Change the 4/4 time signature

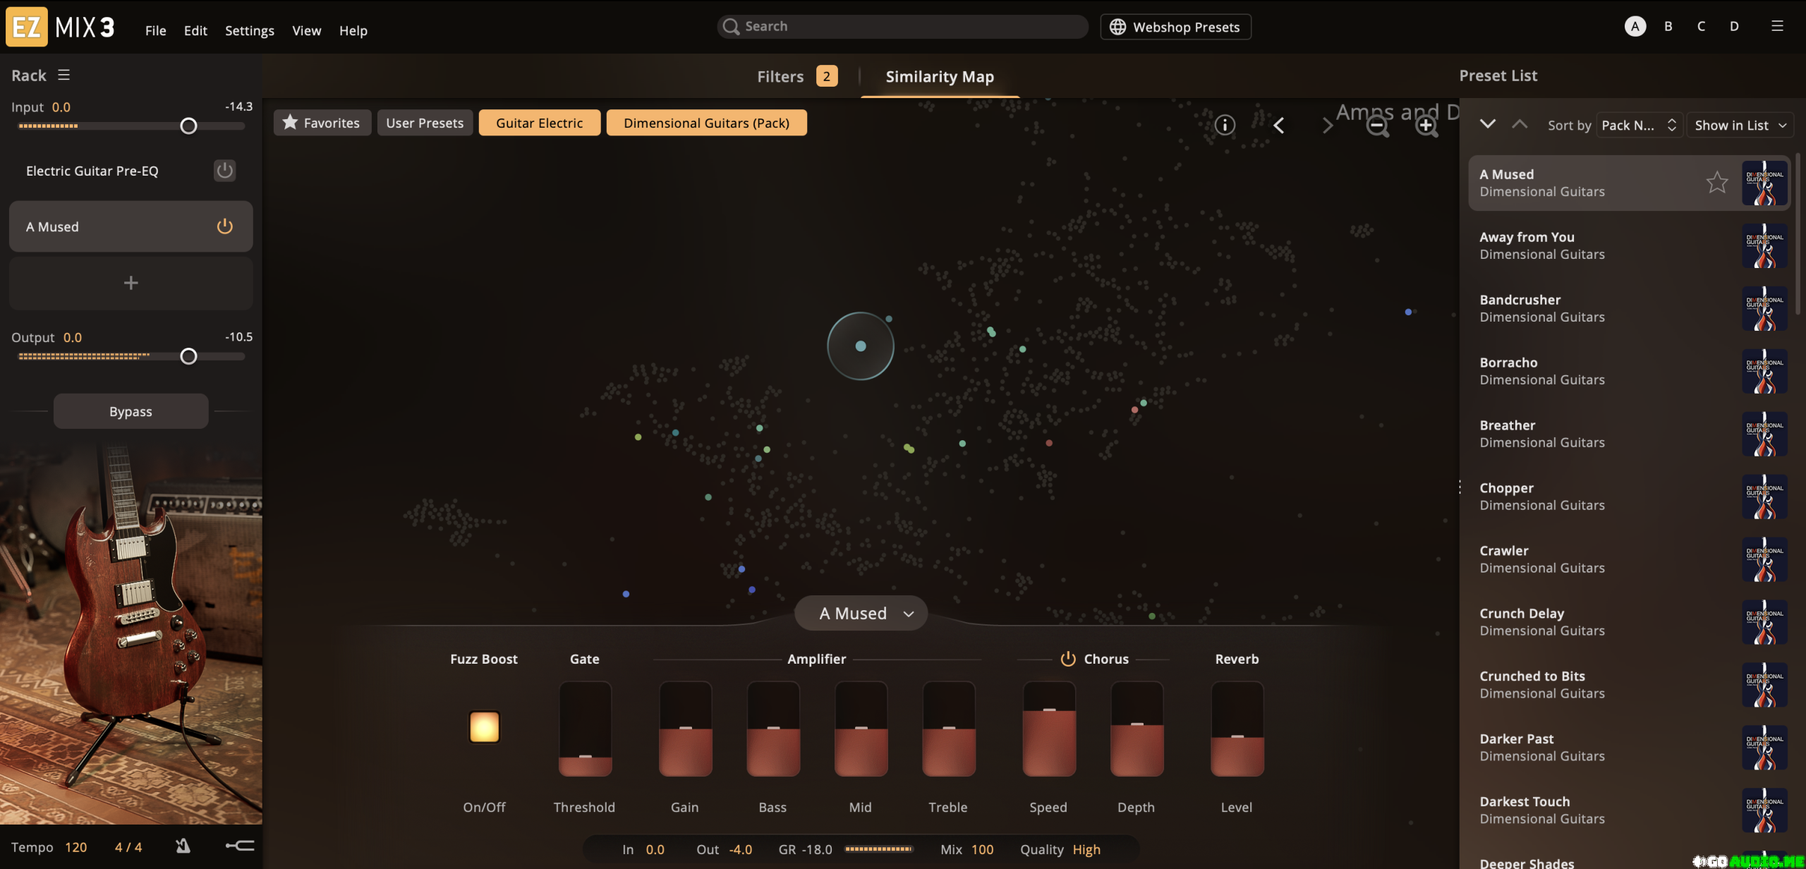pos(128,846)
